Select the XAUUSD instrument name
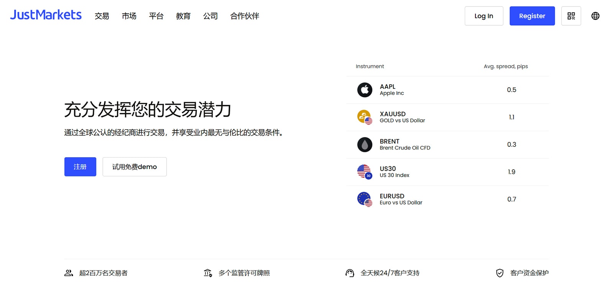The width and height of the screenshot is (613, 306). click(393, 114)
